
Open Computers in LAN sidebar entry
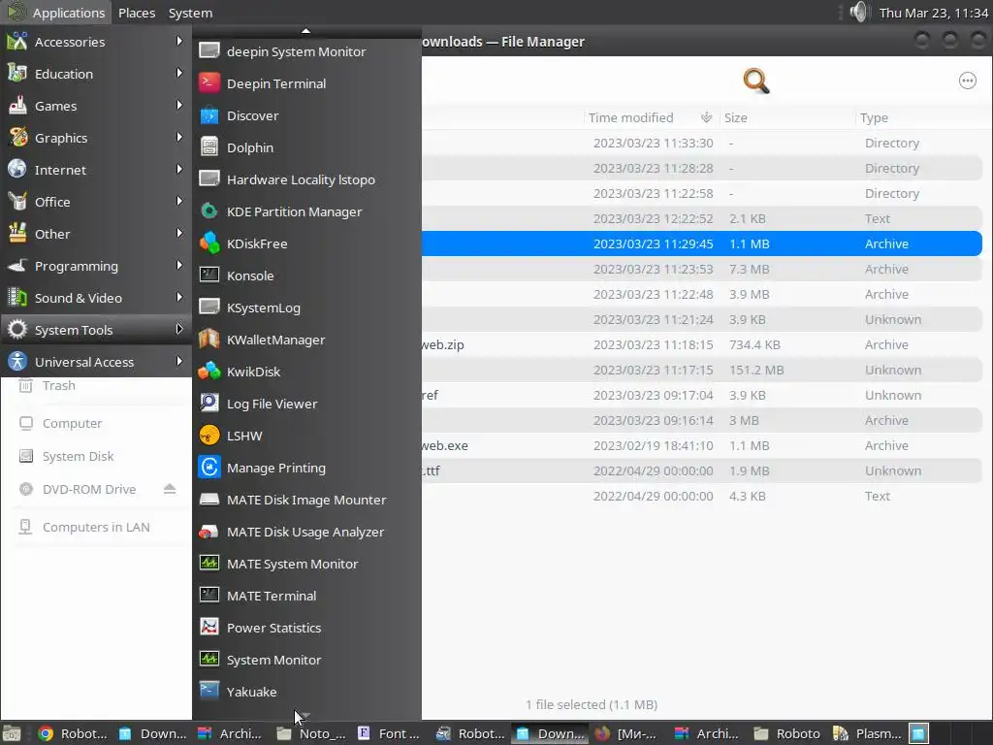[96, 527]
